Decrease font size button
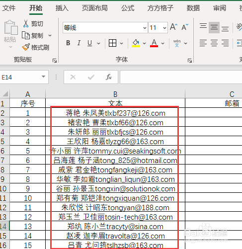 pyautogui.click(x=185, y=27)
